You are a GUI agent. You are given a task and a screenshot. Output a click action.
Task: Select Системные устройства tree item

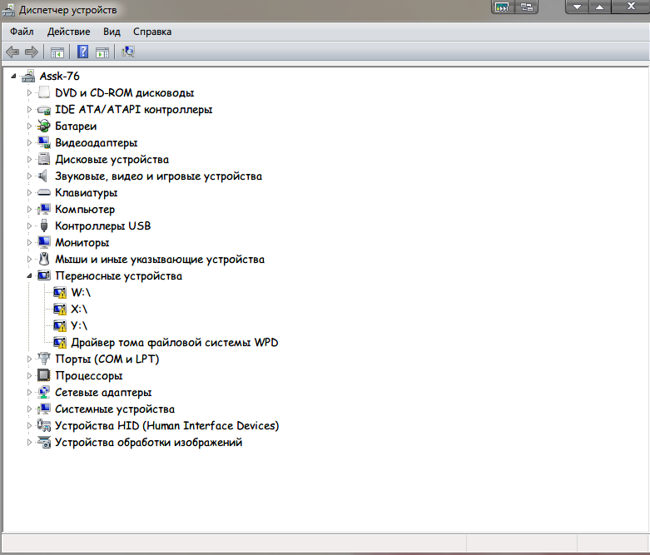[115, 409]
